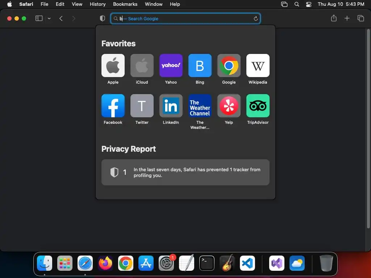Click the Privacy Report heading
The width and height of the screenshot is (371, 278).
click(x=129, y=149)
